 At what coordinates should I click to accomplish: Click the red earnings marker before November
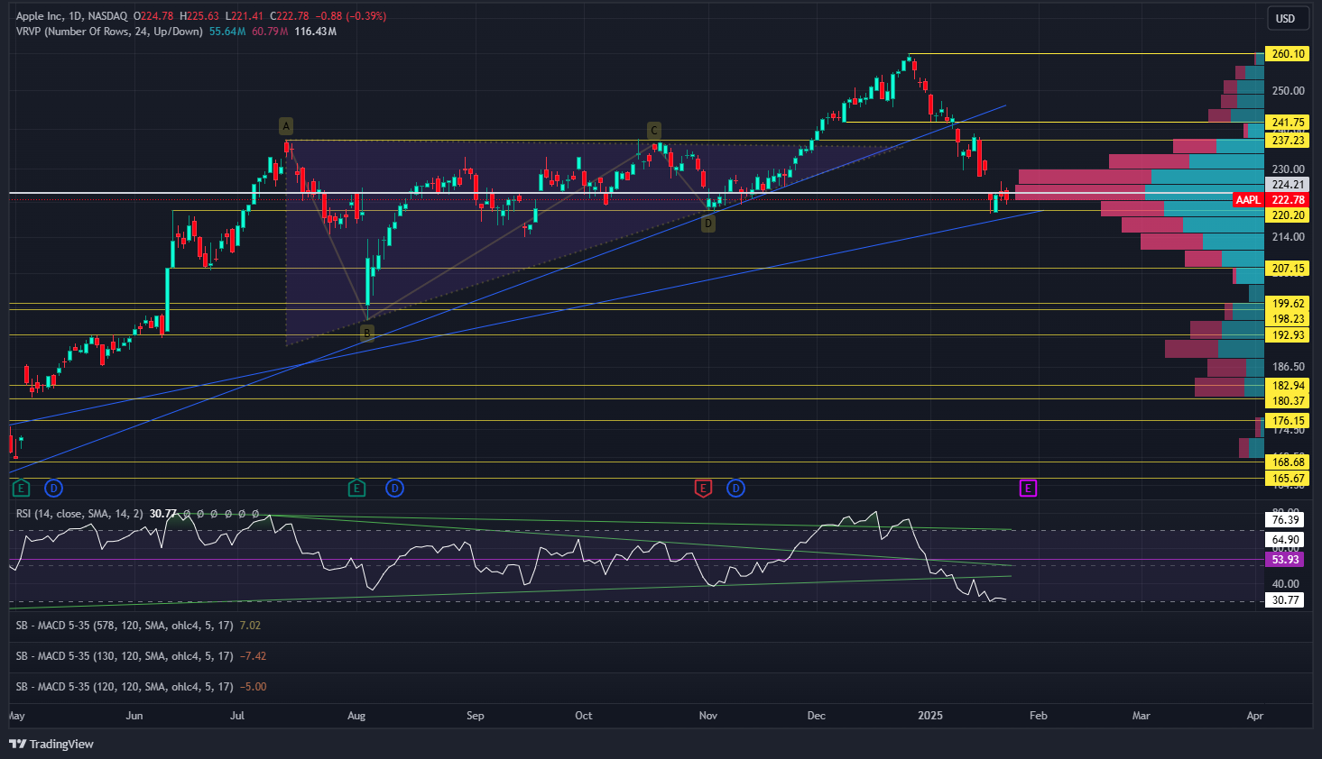click(703, 489)
